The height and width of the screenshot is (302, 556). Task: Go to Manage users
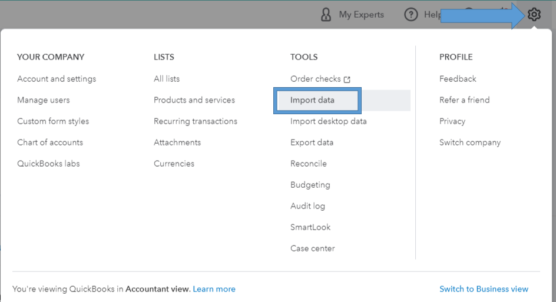coord(44,100)
